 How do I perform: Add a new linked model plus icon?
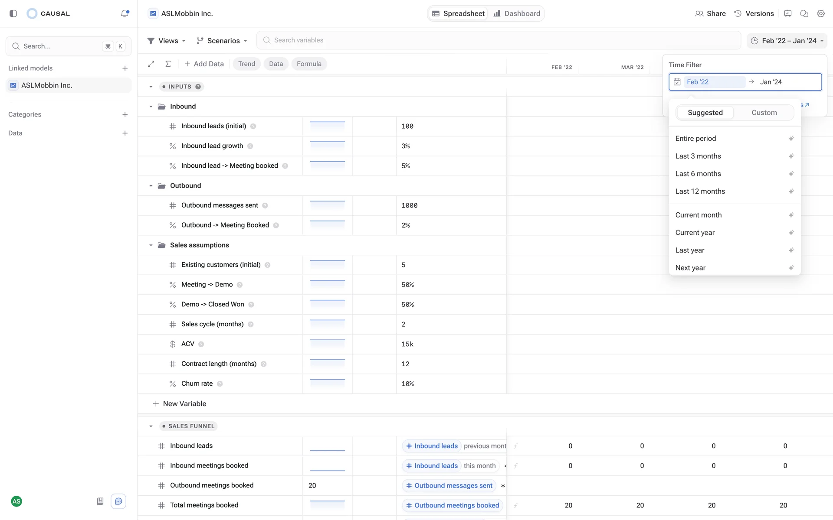[x=125, y=68]
